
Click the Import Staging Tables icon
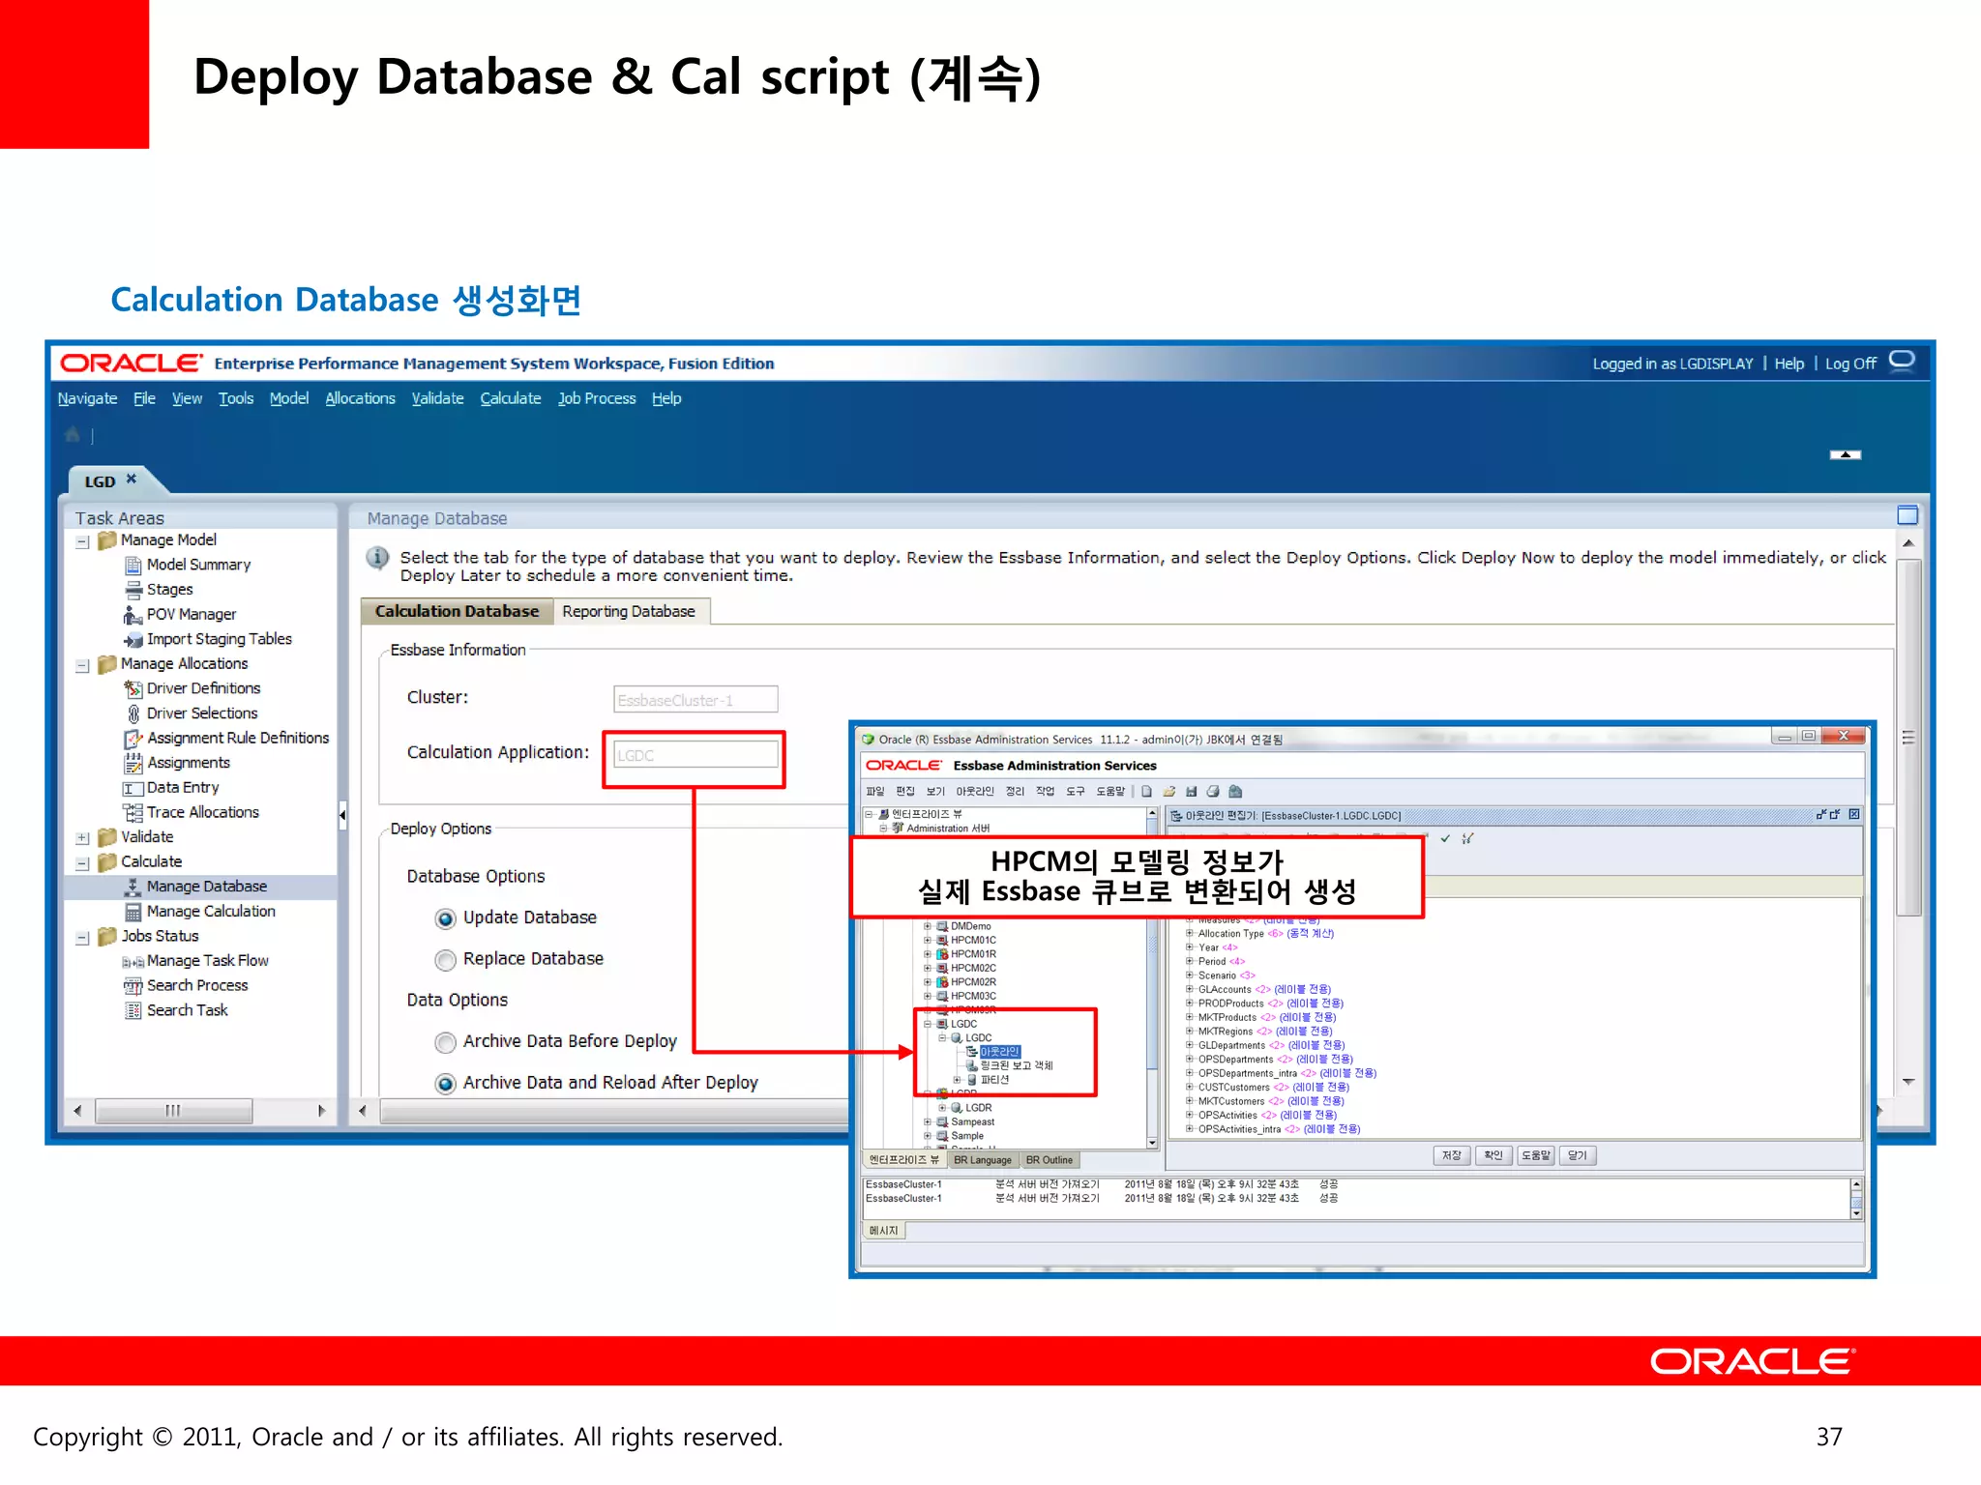(133, 640)
